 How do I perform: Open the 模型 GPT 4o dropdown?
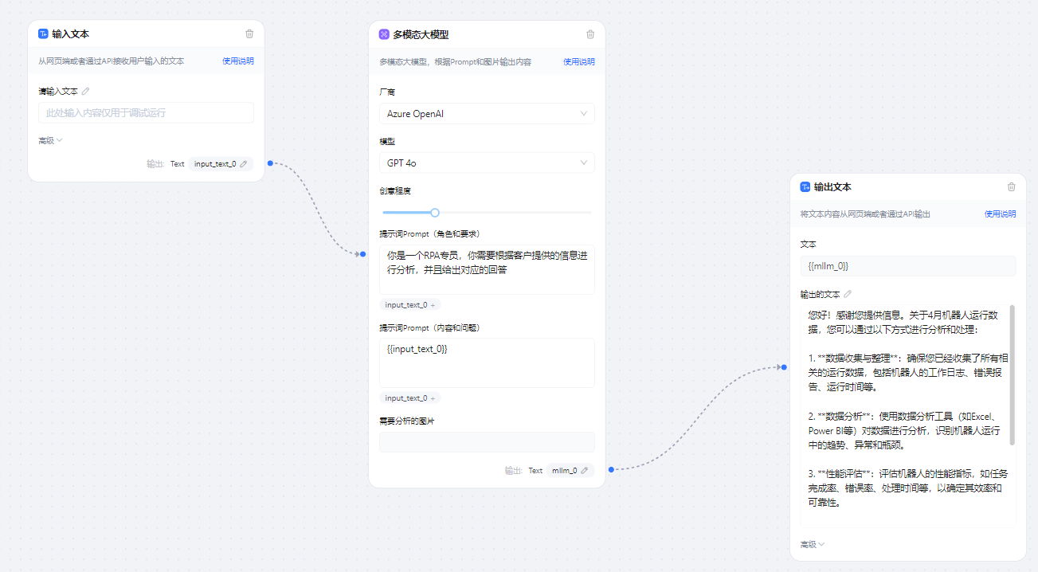pos(487,163)
